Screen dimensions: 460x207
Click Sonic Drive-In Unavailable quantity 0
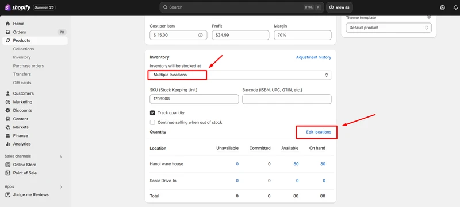[x=237, y=181]
